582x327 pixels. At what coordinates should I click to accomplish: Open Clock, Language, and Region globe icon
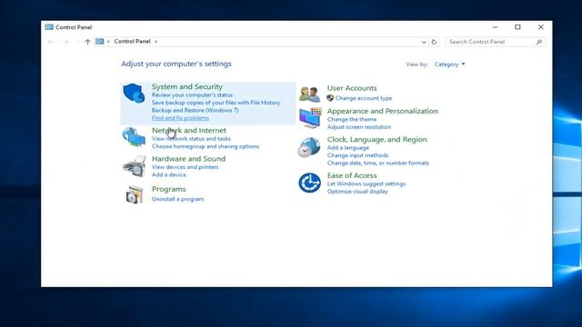(309, 147)
